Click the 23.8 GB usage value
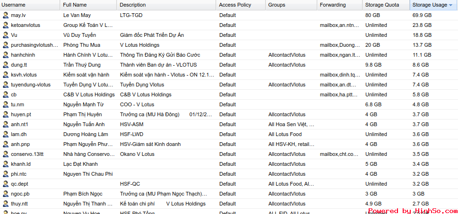Screen dimensions: 458x214 pyautogui.click(x=422, y=25)
